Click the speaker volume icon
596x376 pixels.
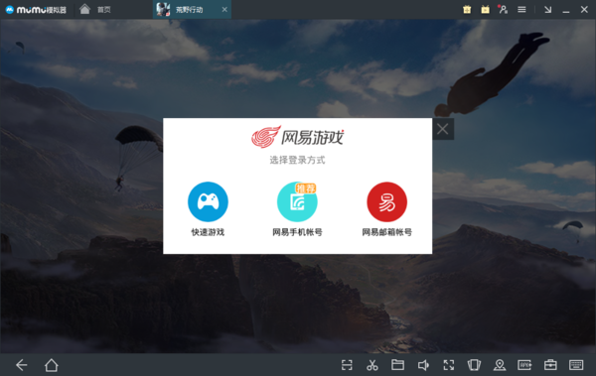pos(423,365)
